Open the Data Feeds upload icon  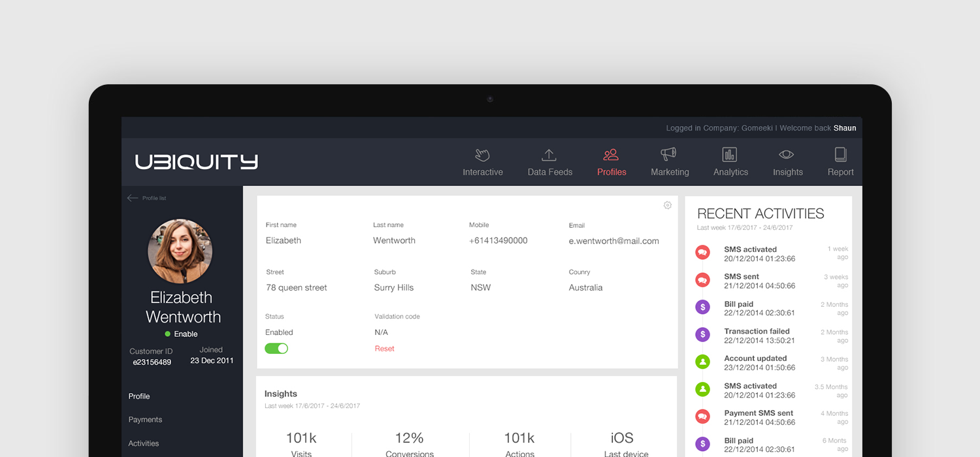coord(549,155)
